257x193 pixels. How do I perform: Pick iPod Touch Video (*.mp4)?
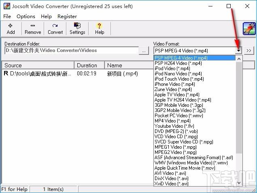click(x=195, y=79)
